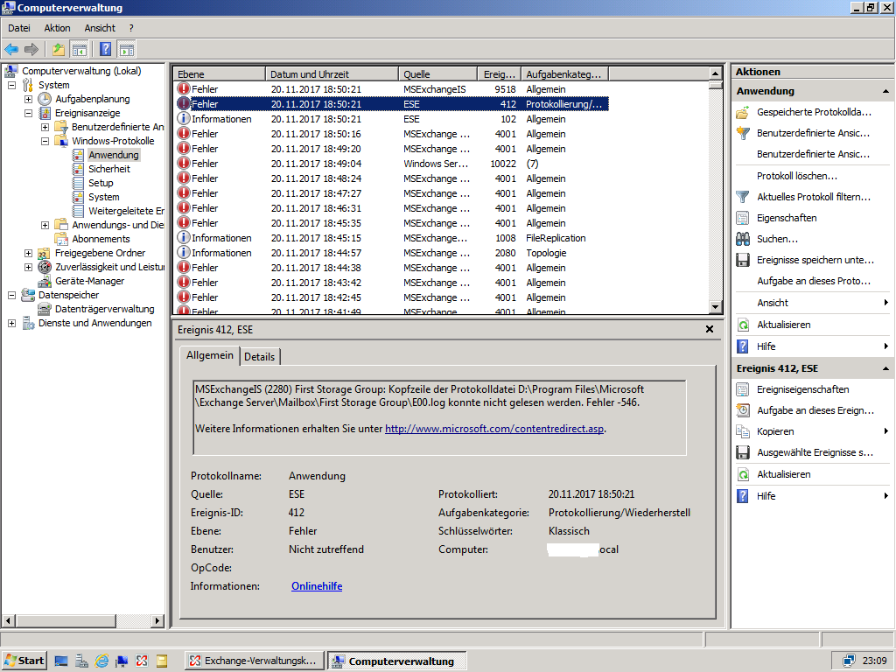Click Ereignisse speichern unter action

[815, 260]
